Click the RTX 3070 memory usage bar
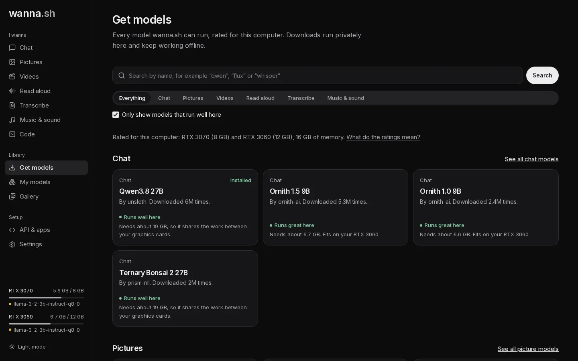 coord(46,298)
